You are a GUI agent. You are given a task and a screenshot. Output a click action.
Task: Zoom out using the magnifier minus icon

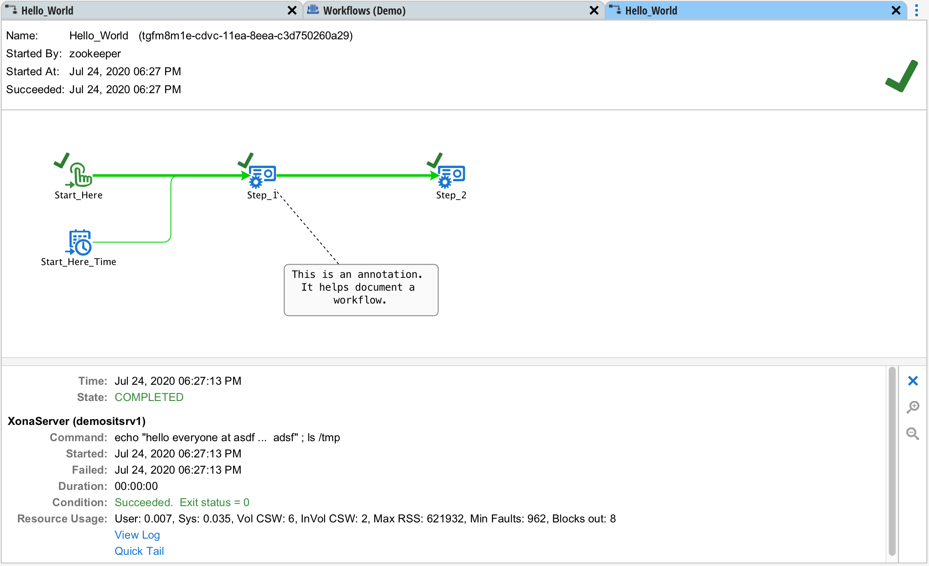(913, 434)
